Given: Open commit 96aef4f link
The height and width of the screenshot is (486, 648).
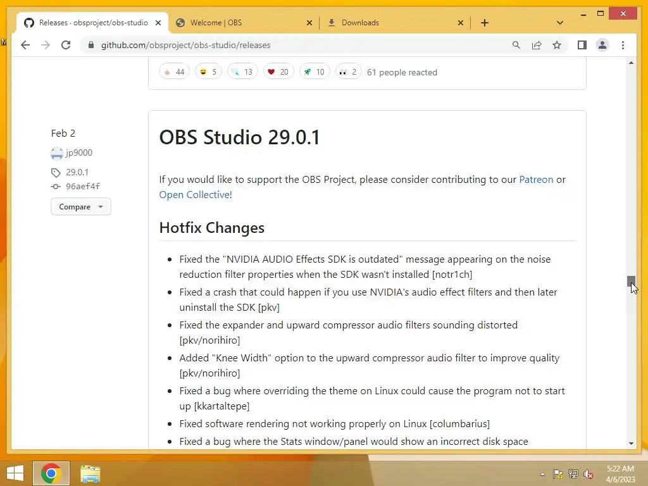Looking at the screenshot, I should tap(83, 187).
